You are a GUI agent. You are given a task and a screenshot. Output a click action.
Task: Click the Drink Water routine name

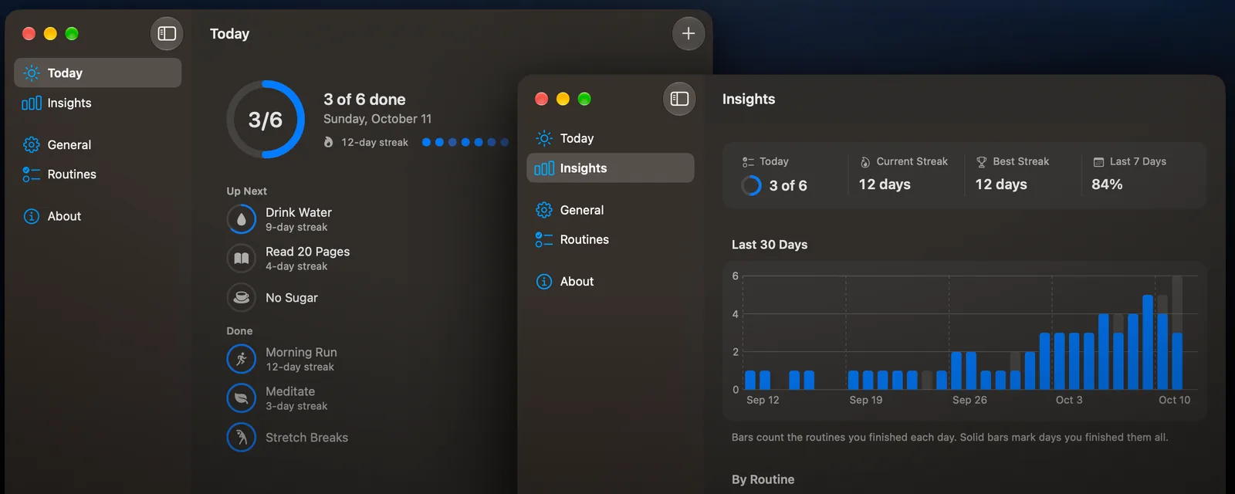point(299,212)
